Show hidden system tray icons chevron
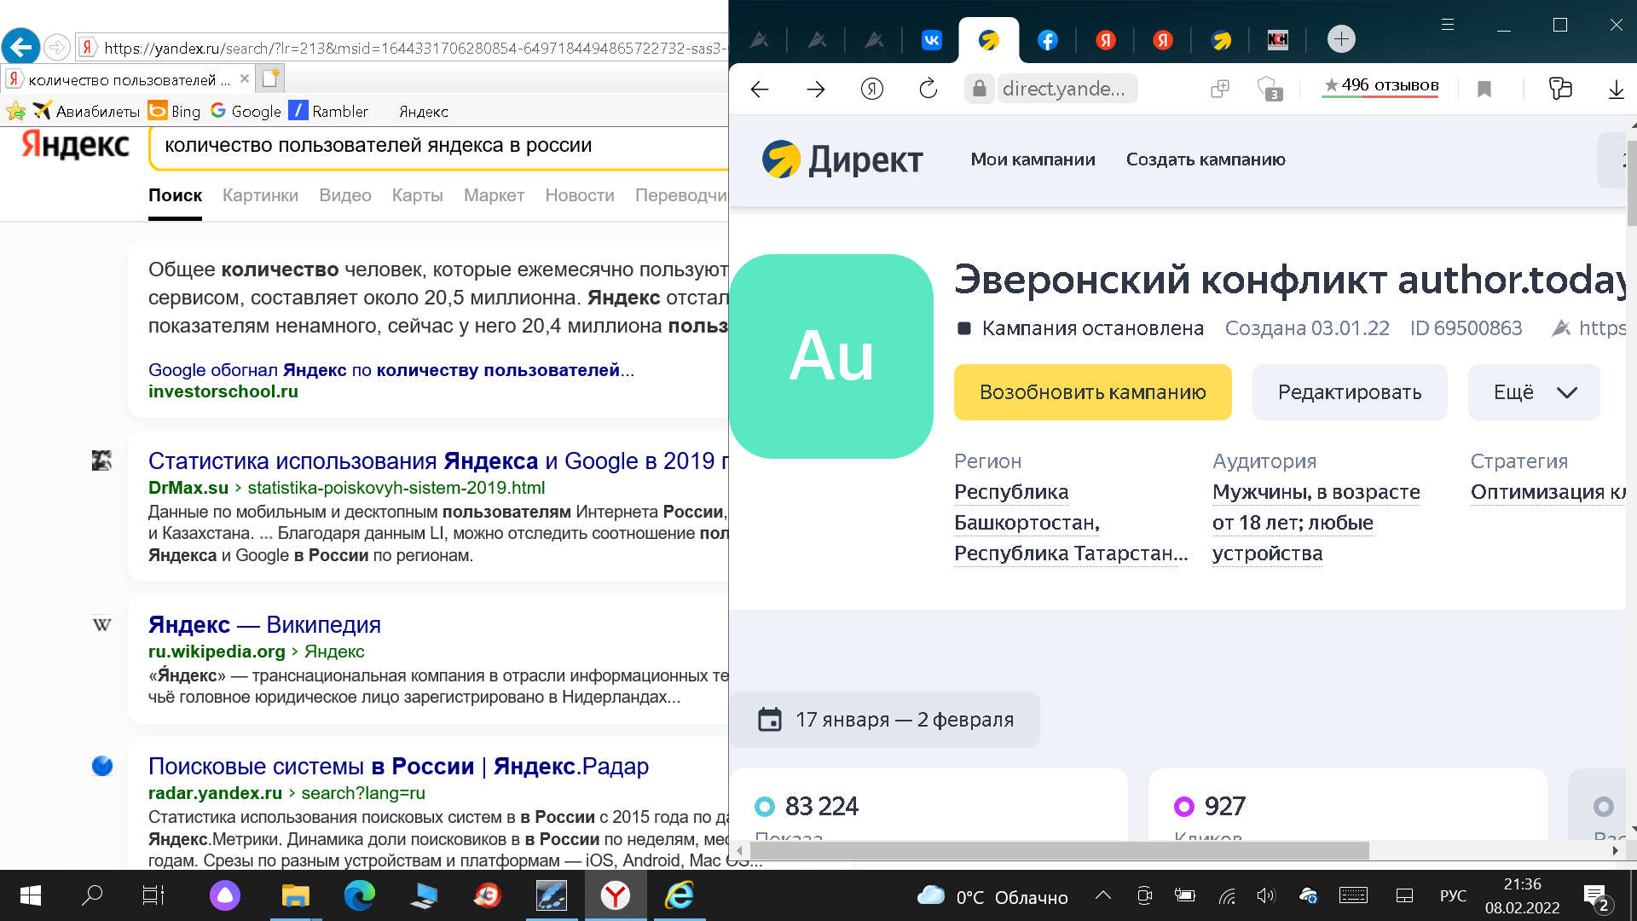The image size is (1637, 921). click(1102, 895)
